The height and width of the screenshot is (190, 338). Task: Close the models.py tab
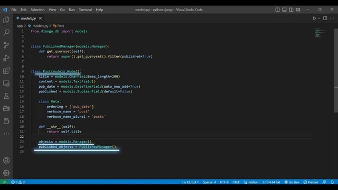[x=40, y=18]
